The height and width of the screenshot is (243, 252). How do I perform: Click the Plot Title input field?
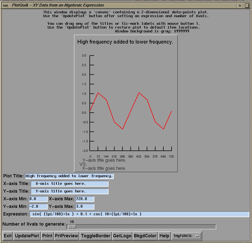pos(69,176)
